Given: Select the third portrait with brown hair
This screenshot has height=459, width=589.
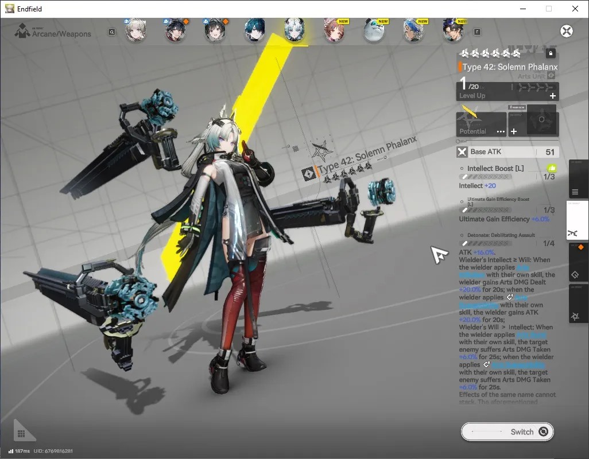Looking at the screenshot, I should tap(215, 30).
